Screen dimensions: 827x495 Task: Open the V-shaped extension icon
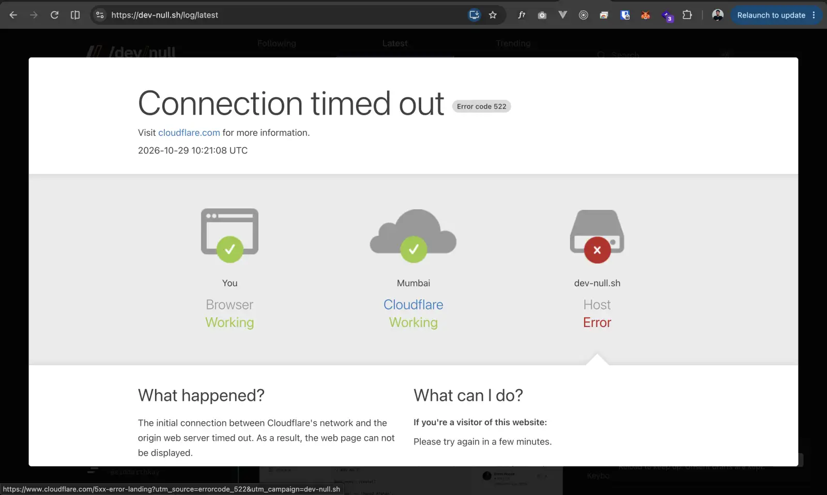(563, 15)
